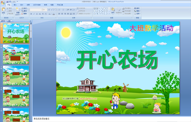191x122 pixels.
Task: Toggle Strikethrough formatting
Action: click(x=40, y=14)
